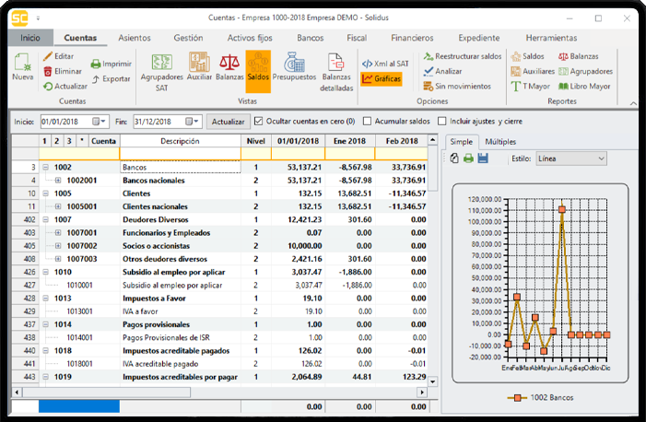
Task: Click level 3 column button
Action: 69,141
